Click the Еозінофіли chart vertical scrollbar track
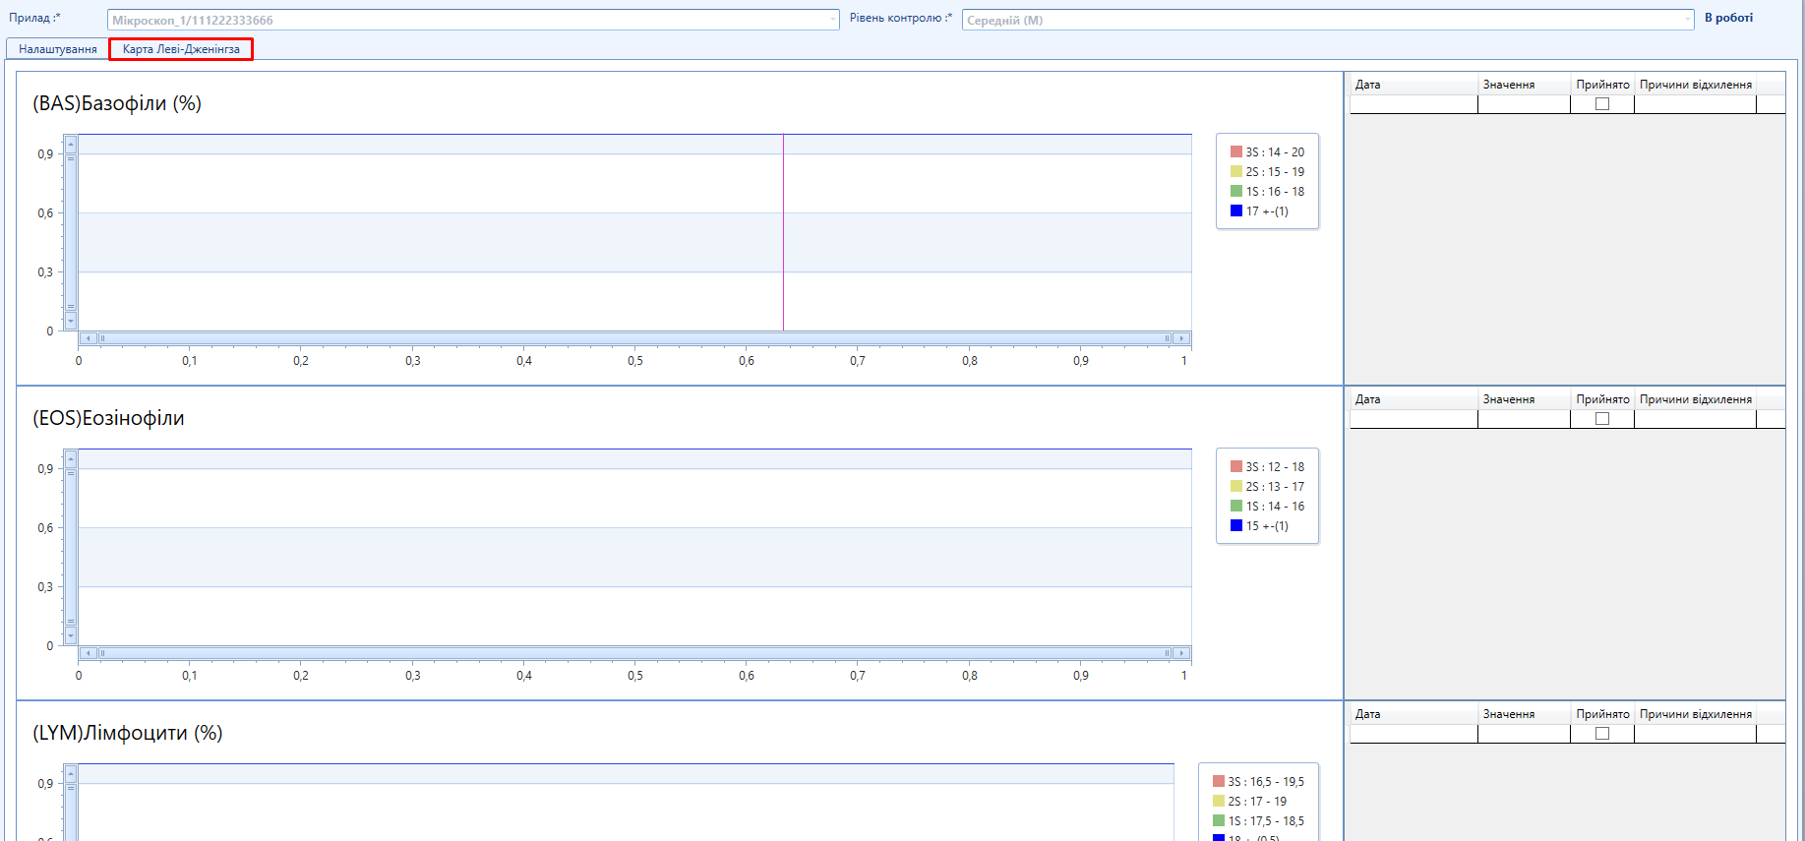Image resolution: width=1805 pixels, height=841 pixels. pos(71,548)
